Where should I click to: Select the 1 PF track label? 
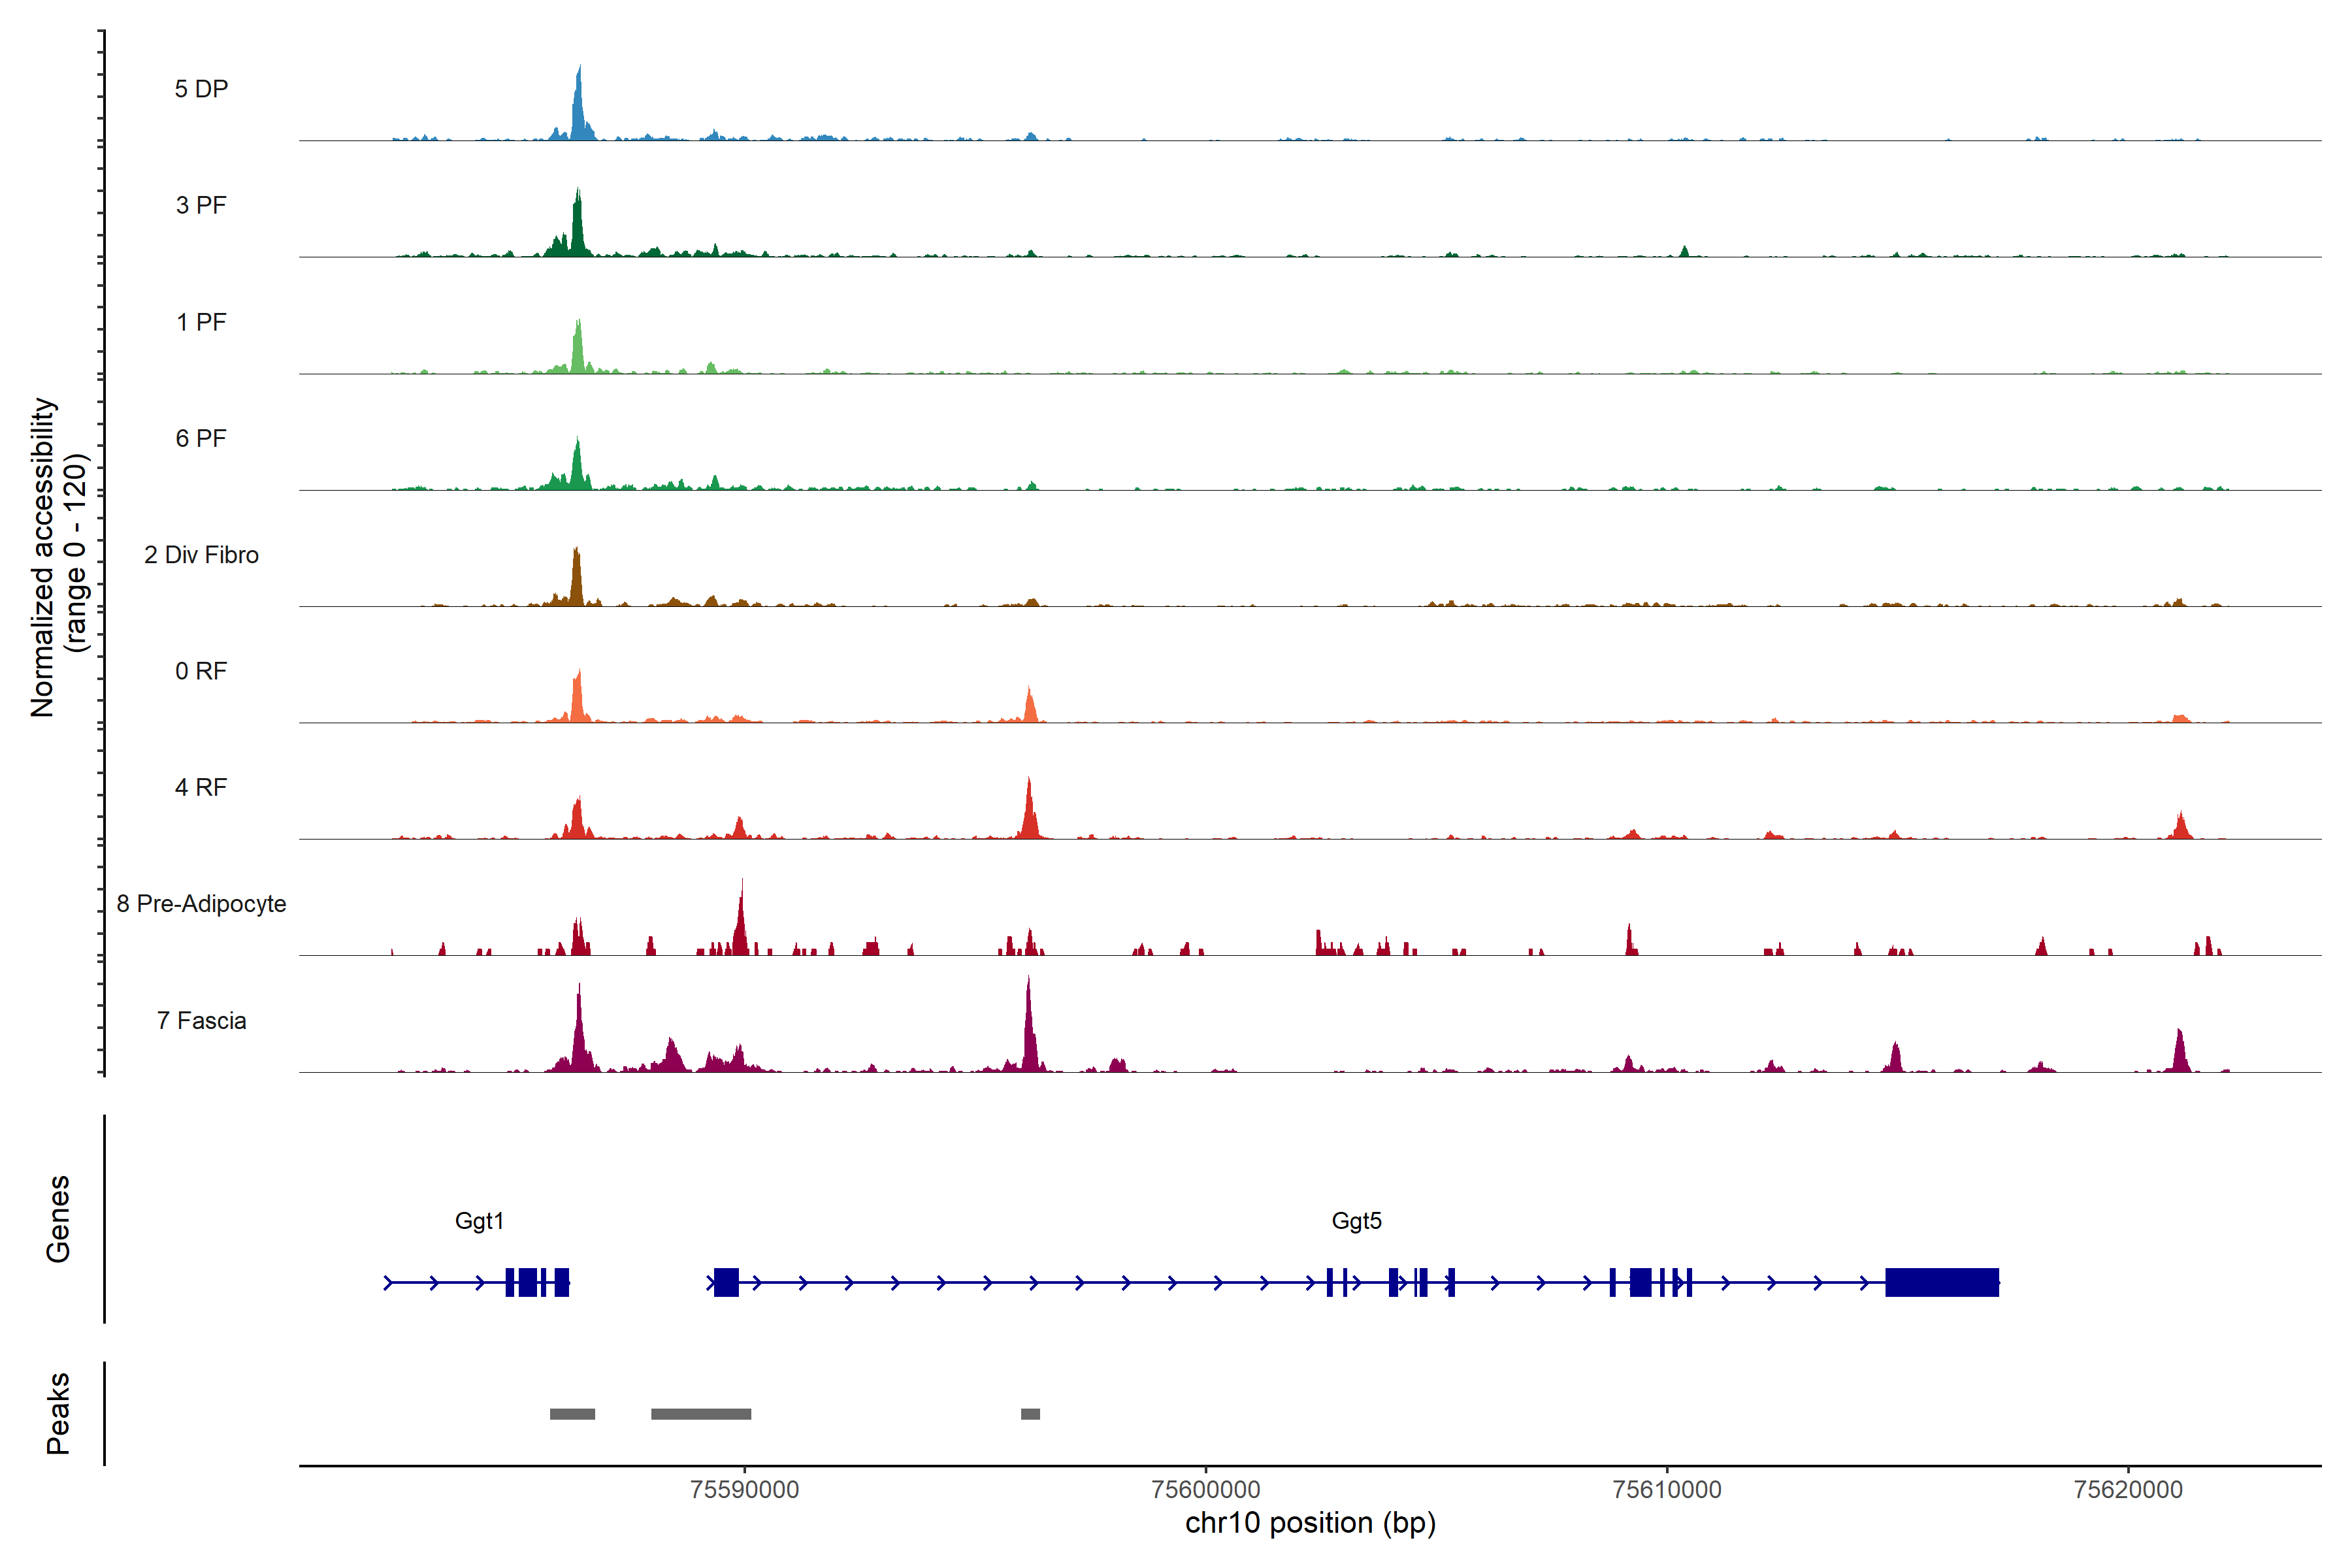pos(201,322)
